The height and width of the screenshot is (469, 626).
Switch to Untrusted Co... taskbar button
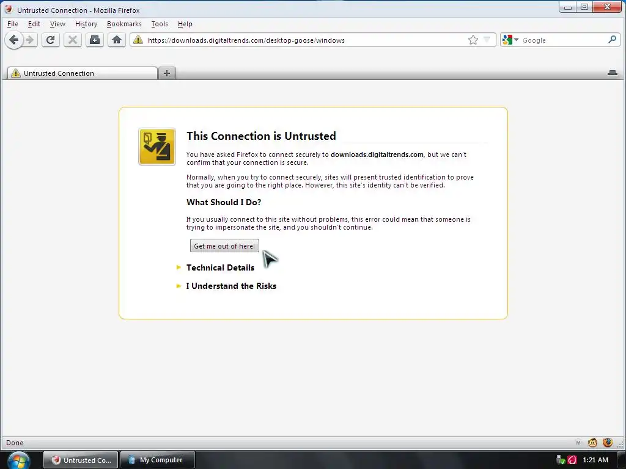(x=81, y=460)
